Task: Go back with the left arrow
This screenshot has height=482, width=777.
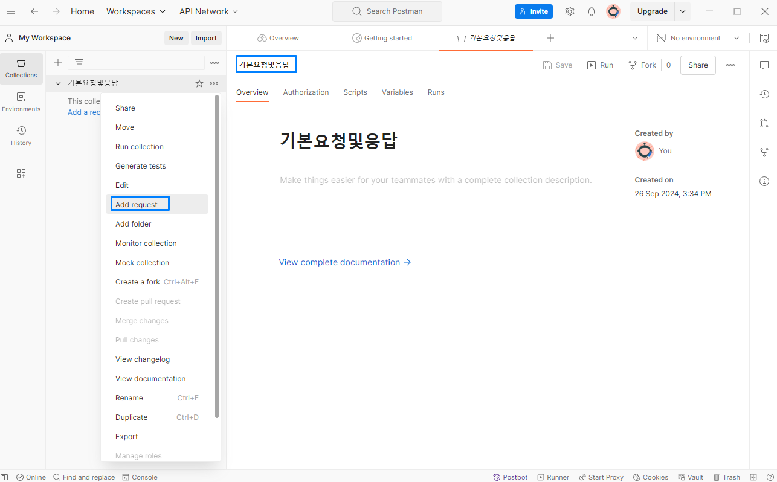Action: click(x=34, y=11)
